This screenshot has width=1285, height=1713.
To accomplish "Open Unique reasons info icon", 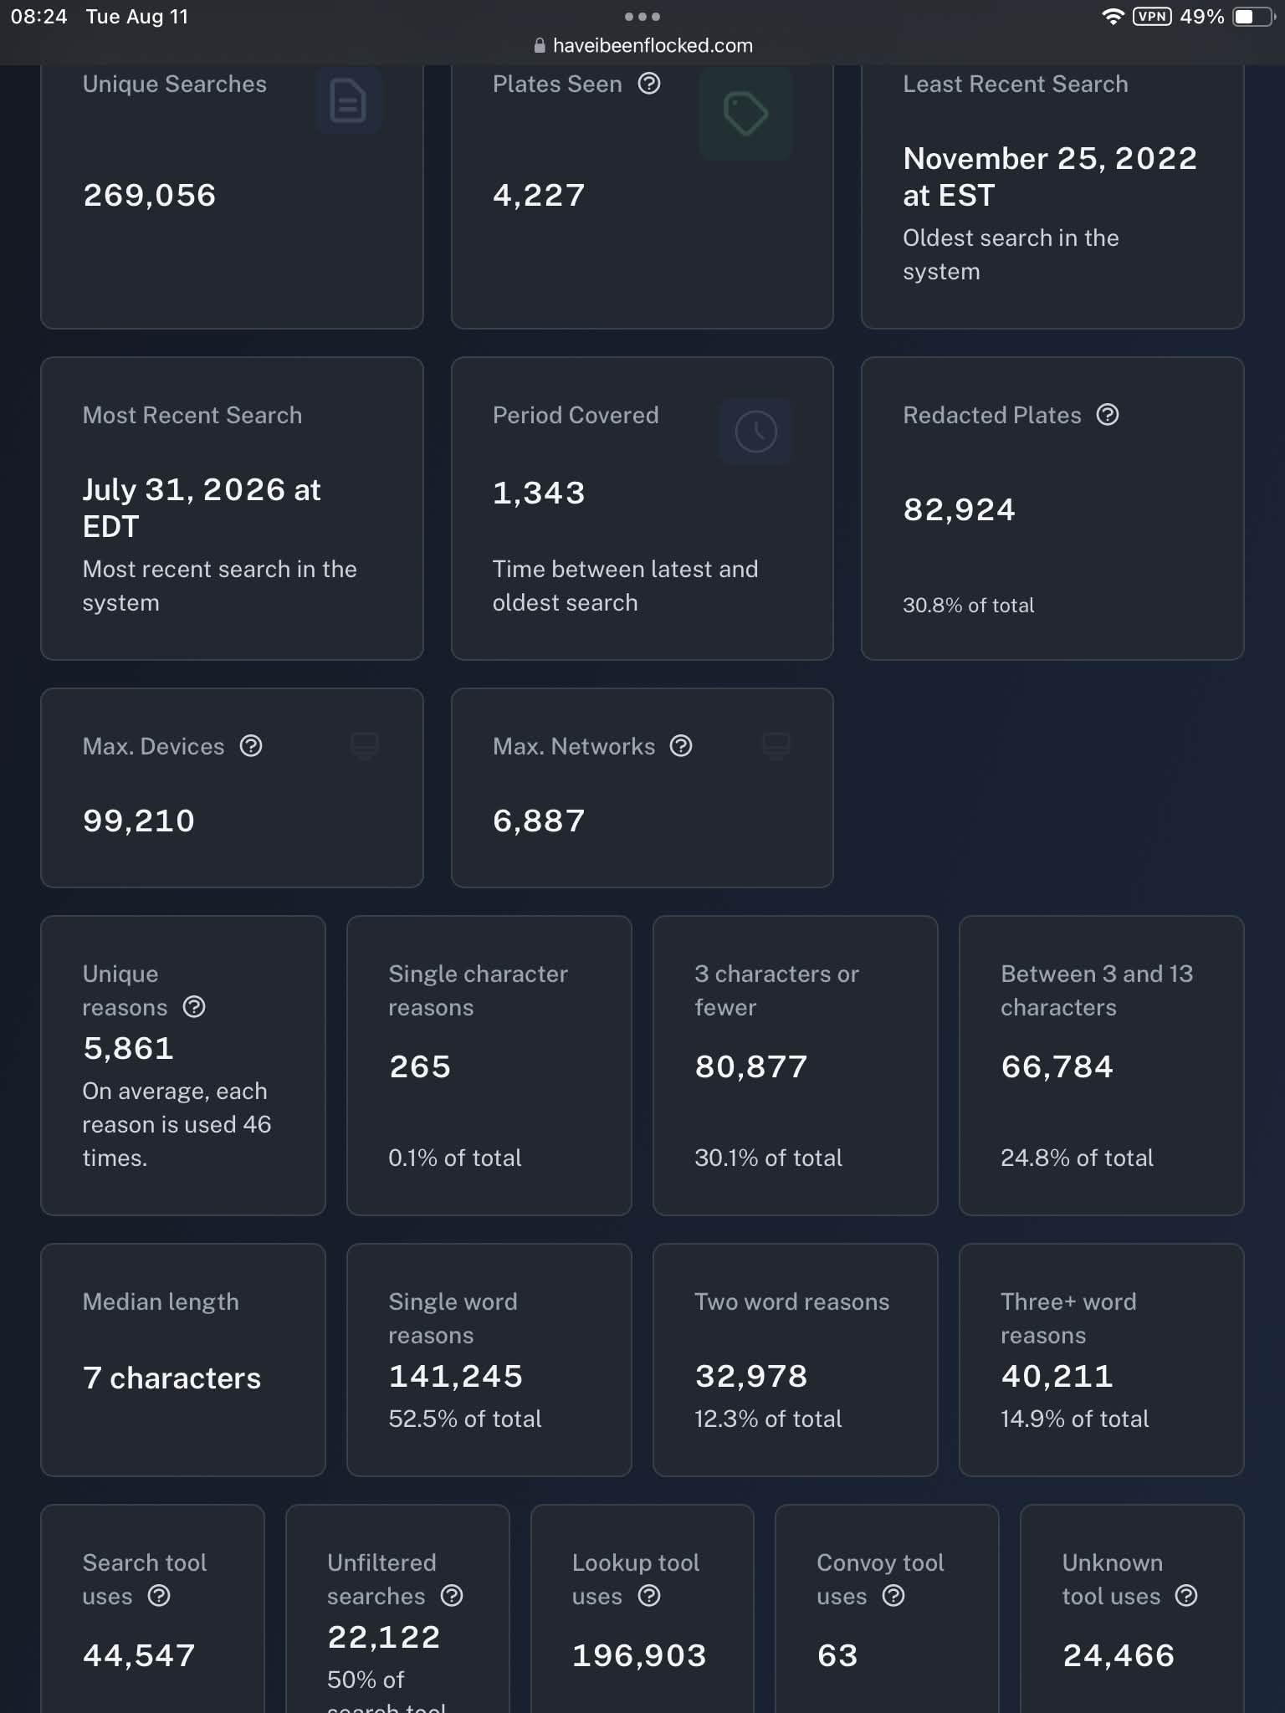I will (x=194, y=1007).
